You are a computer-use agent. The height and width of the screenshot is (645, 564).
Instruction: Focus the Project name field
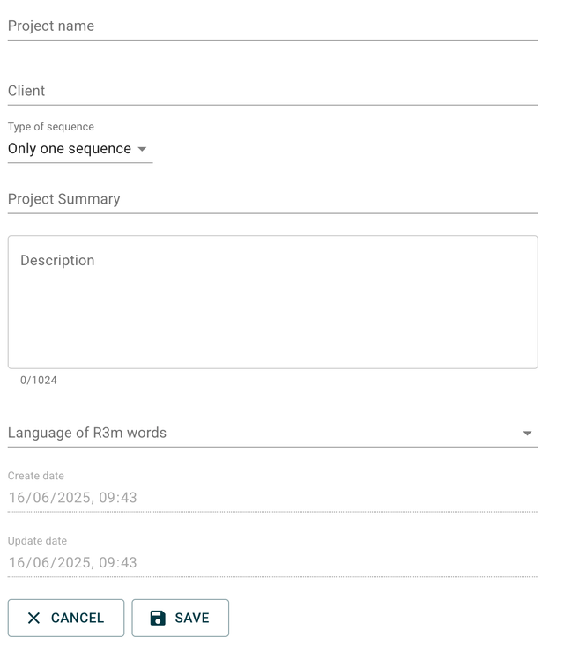[x=272, y=26]
